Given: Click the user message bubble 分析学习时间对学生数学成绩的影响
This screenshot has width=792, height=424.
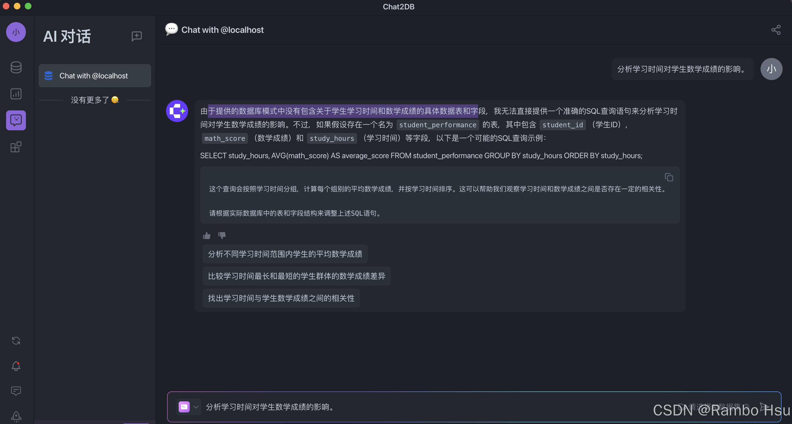Looking at the screenshot, I should tap(683, 69).
